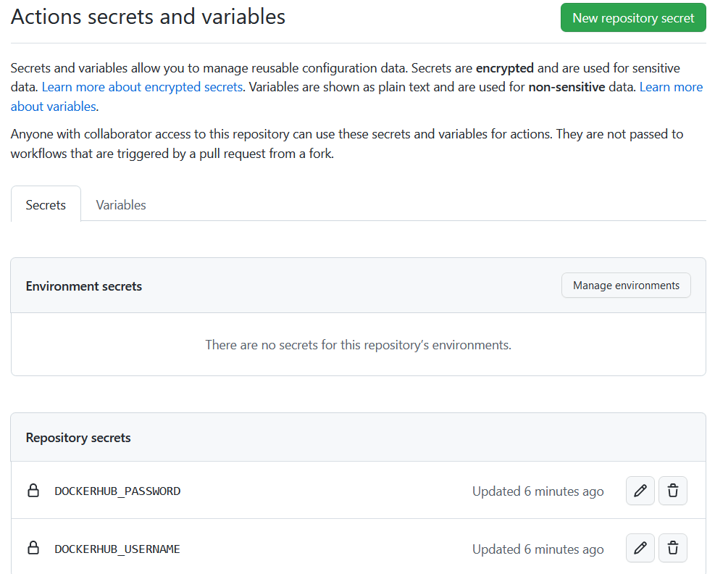Edit the DOCKERHUB_PASSWORD secret with the pencil icon
The width and height of the screenshot is (715, 574).
click(640, 491)
